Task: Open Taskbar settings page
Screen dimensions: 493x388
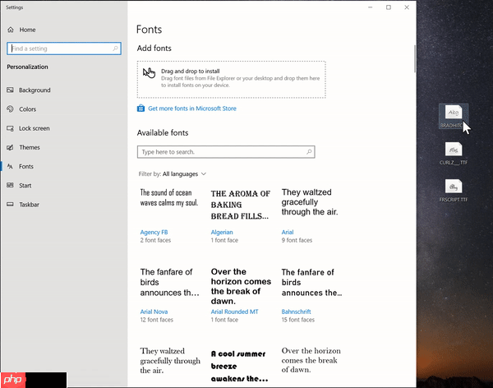Action: [x=30, y=205]
